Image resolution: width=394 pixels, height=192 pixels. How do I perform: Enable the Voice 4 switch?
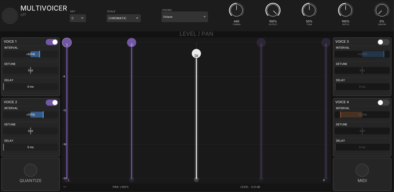(383, 103)
